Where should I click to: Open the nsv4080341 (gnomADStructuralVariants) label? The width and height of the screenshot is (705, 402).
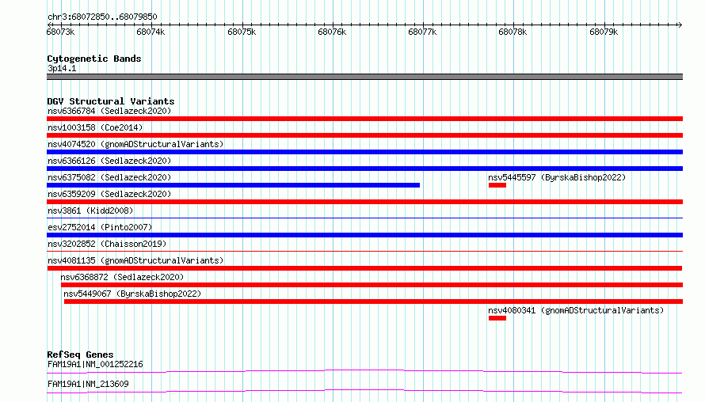576,310
